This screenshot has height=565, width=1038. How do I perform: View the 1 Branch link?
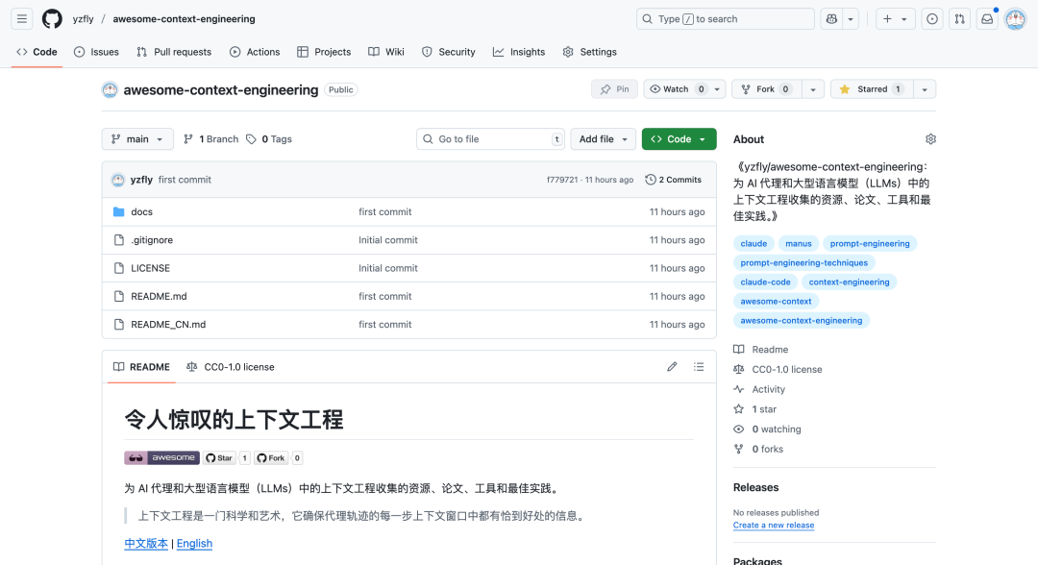211,139
